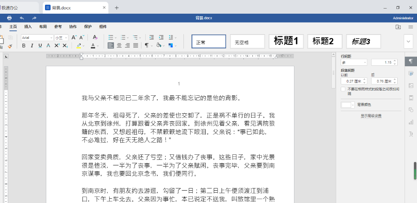
Task: Open the 插入 ribbon tab
Action: (28, 26)
